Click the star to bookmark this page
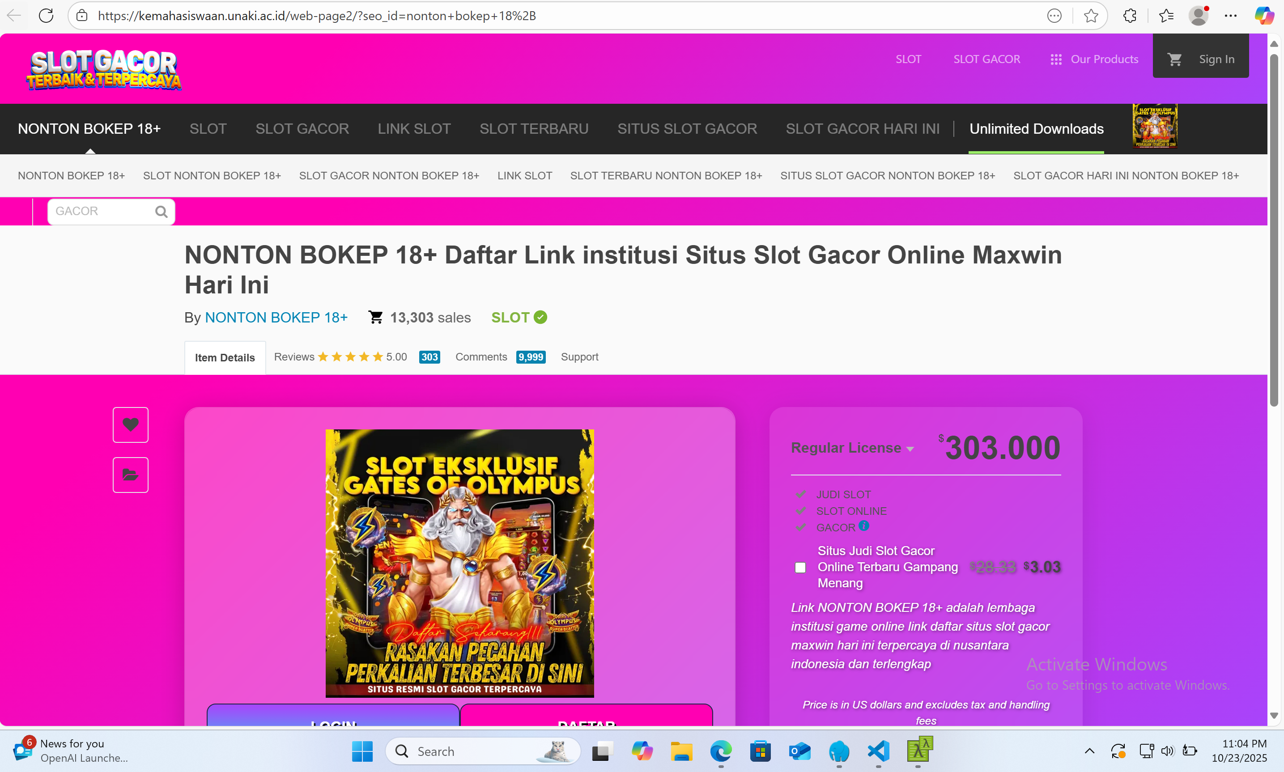The height and width of the screenshot is (772, 1284). [1091, 15]
